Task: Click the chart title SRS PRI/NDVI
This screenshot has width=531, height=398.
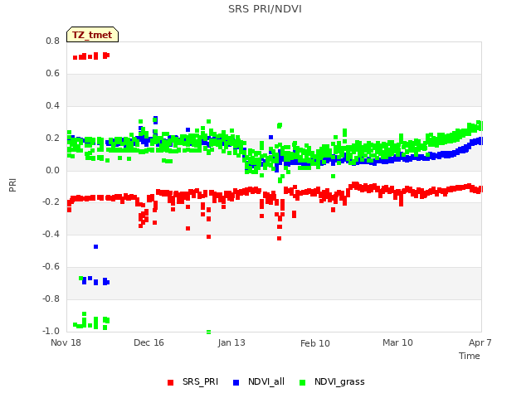Action: [265, 9]
